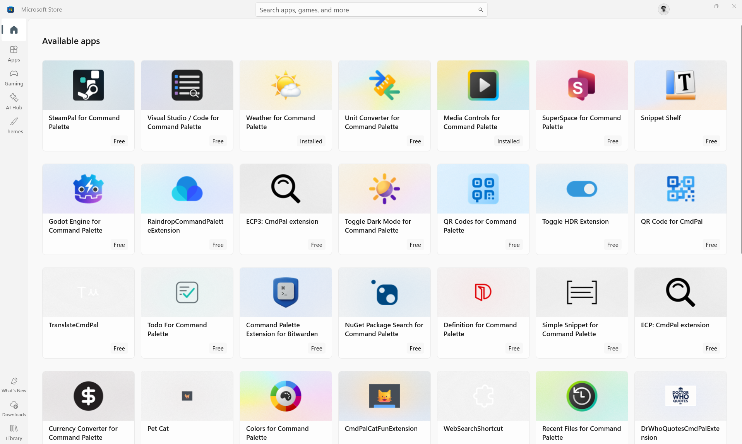Open the Snippet Shelf app page

[x=680, y=105]
